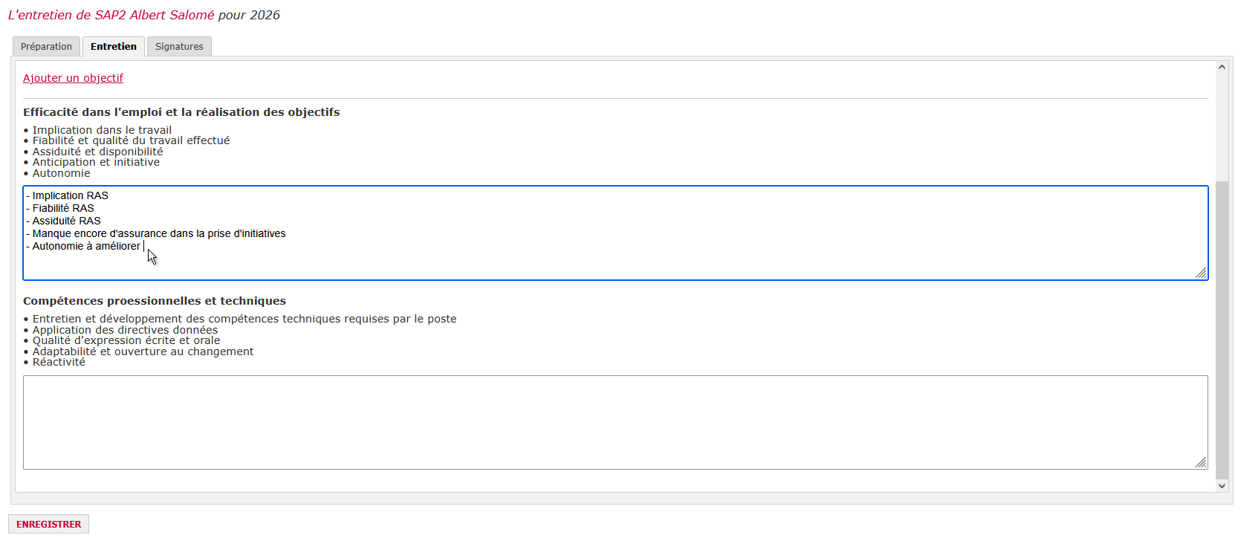Click the scroll up arrow of the panel
Image resolution: width=1238 pixels, height=538 pixels.
click(1222, 67)
